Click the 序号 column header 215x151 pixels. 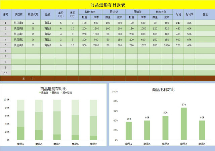click(6, 14)
